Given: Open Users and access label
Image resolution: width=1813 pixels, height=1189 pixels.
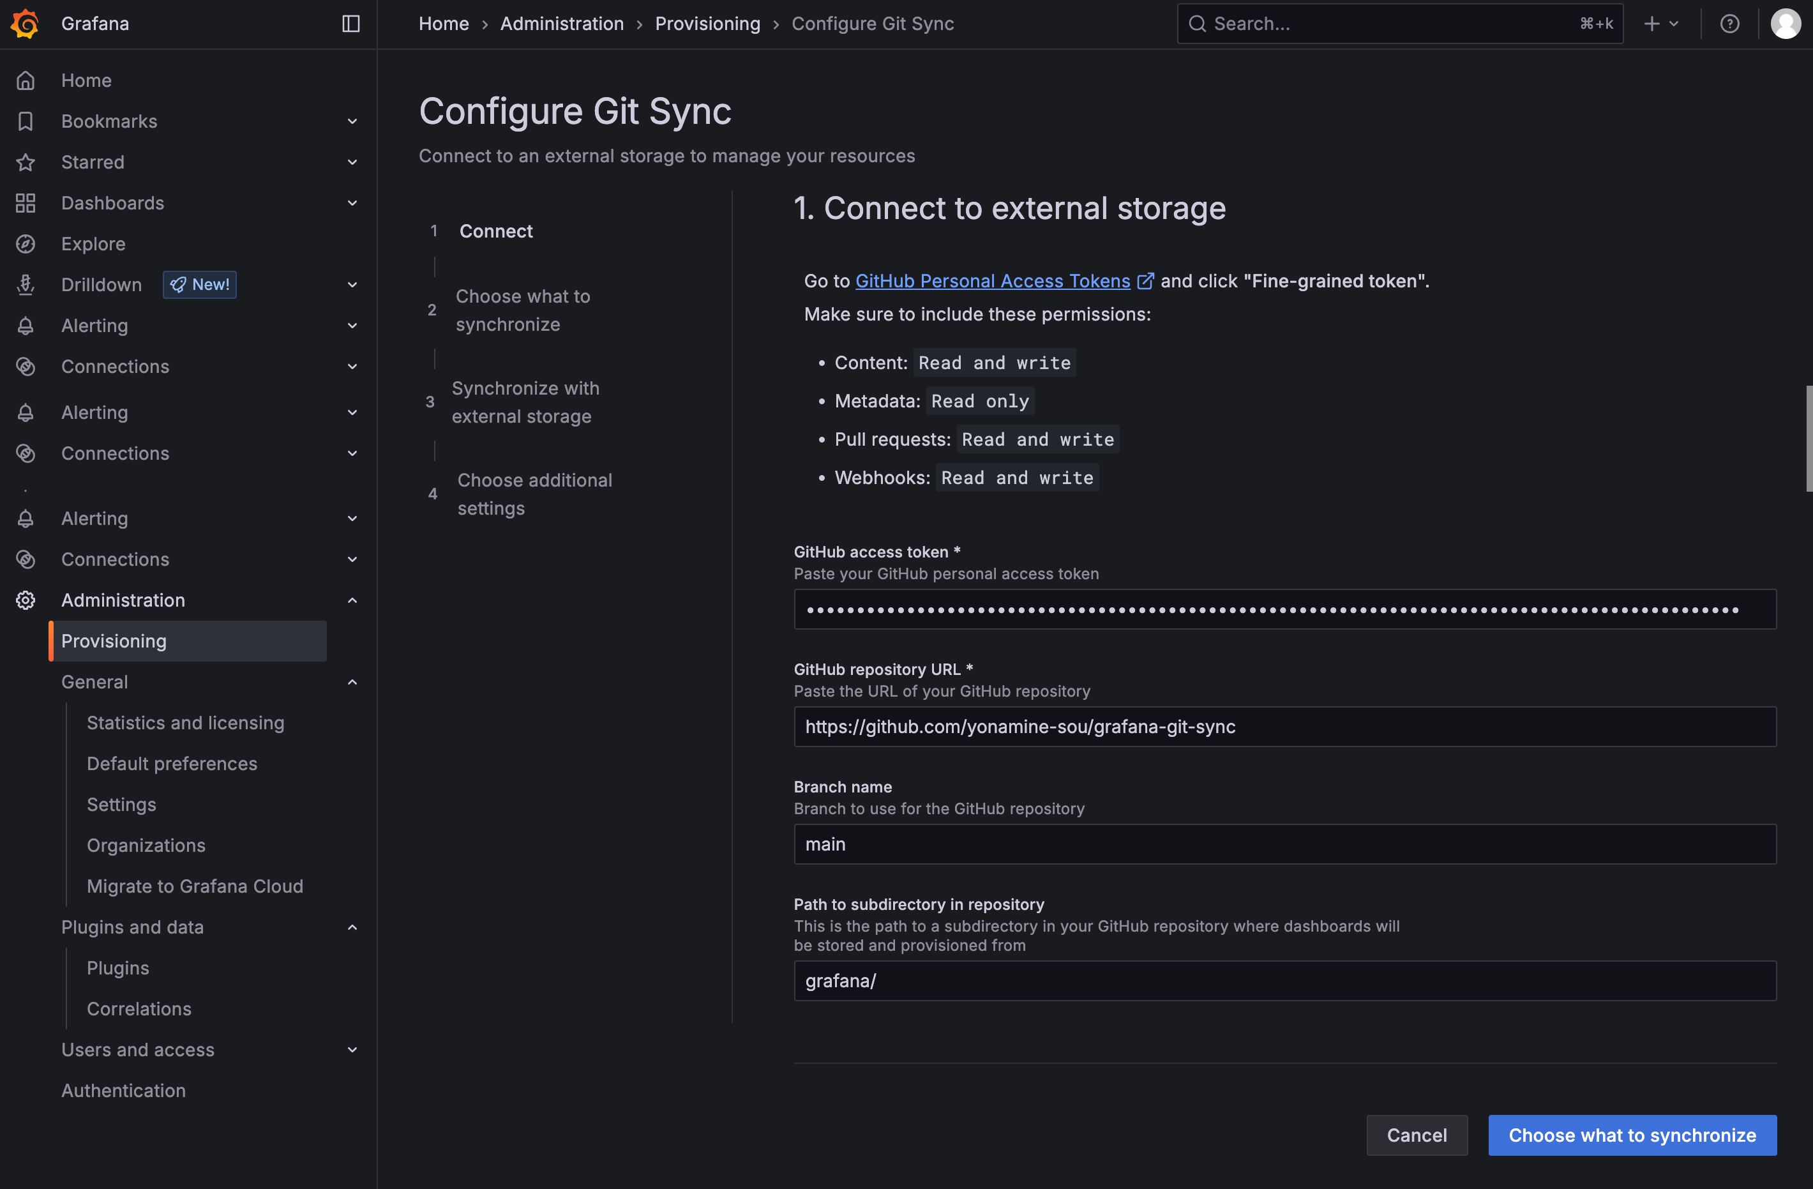Looking at the screenshot, I should point(138,1050).
